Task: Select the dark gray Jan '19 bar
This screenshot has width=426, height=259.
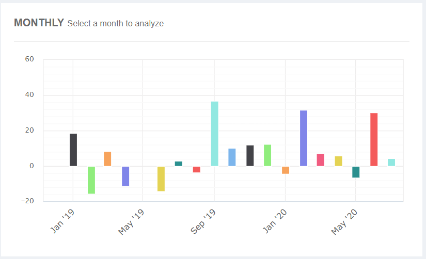Action: coord(73,150)
